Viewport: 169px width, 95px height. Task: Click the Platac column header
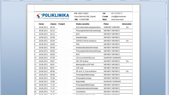(106, 24)
